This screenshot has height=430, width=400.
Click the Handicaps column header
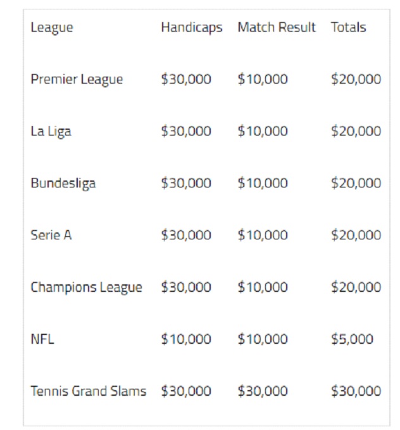click(x=192, y=28)
